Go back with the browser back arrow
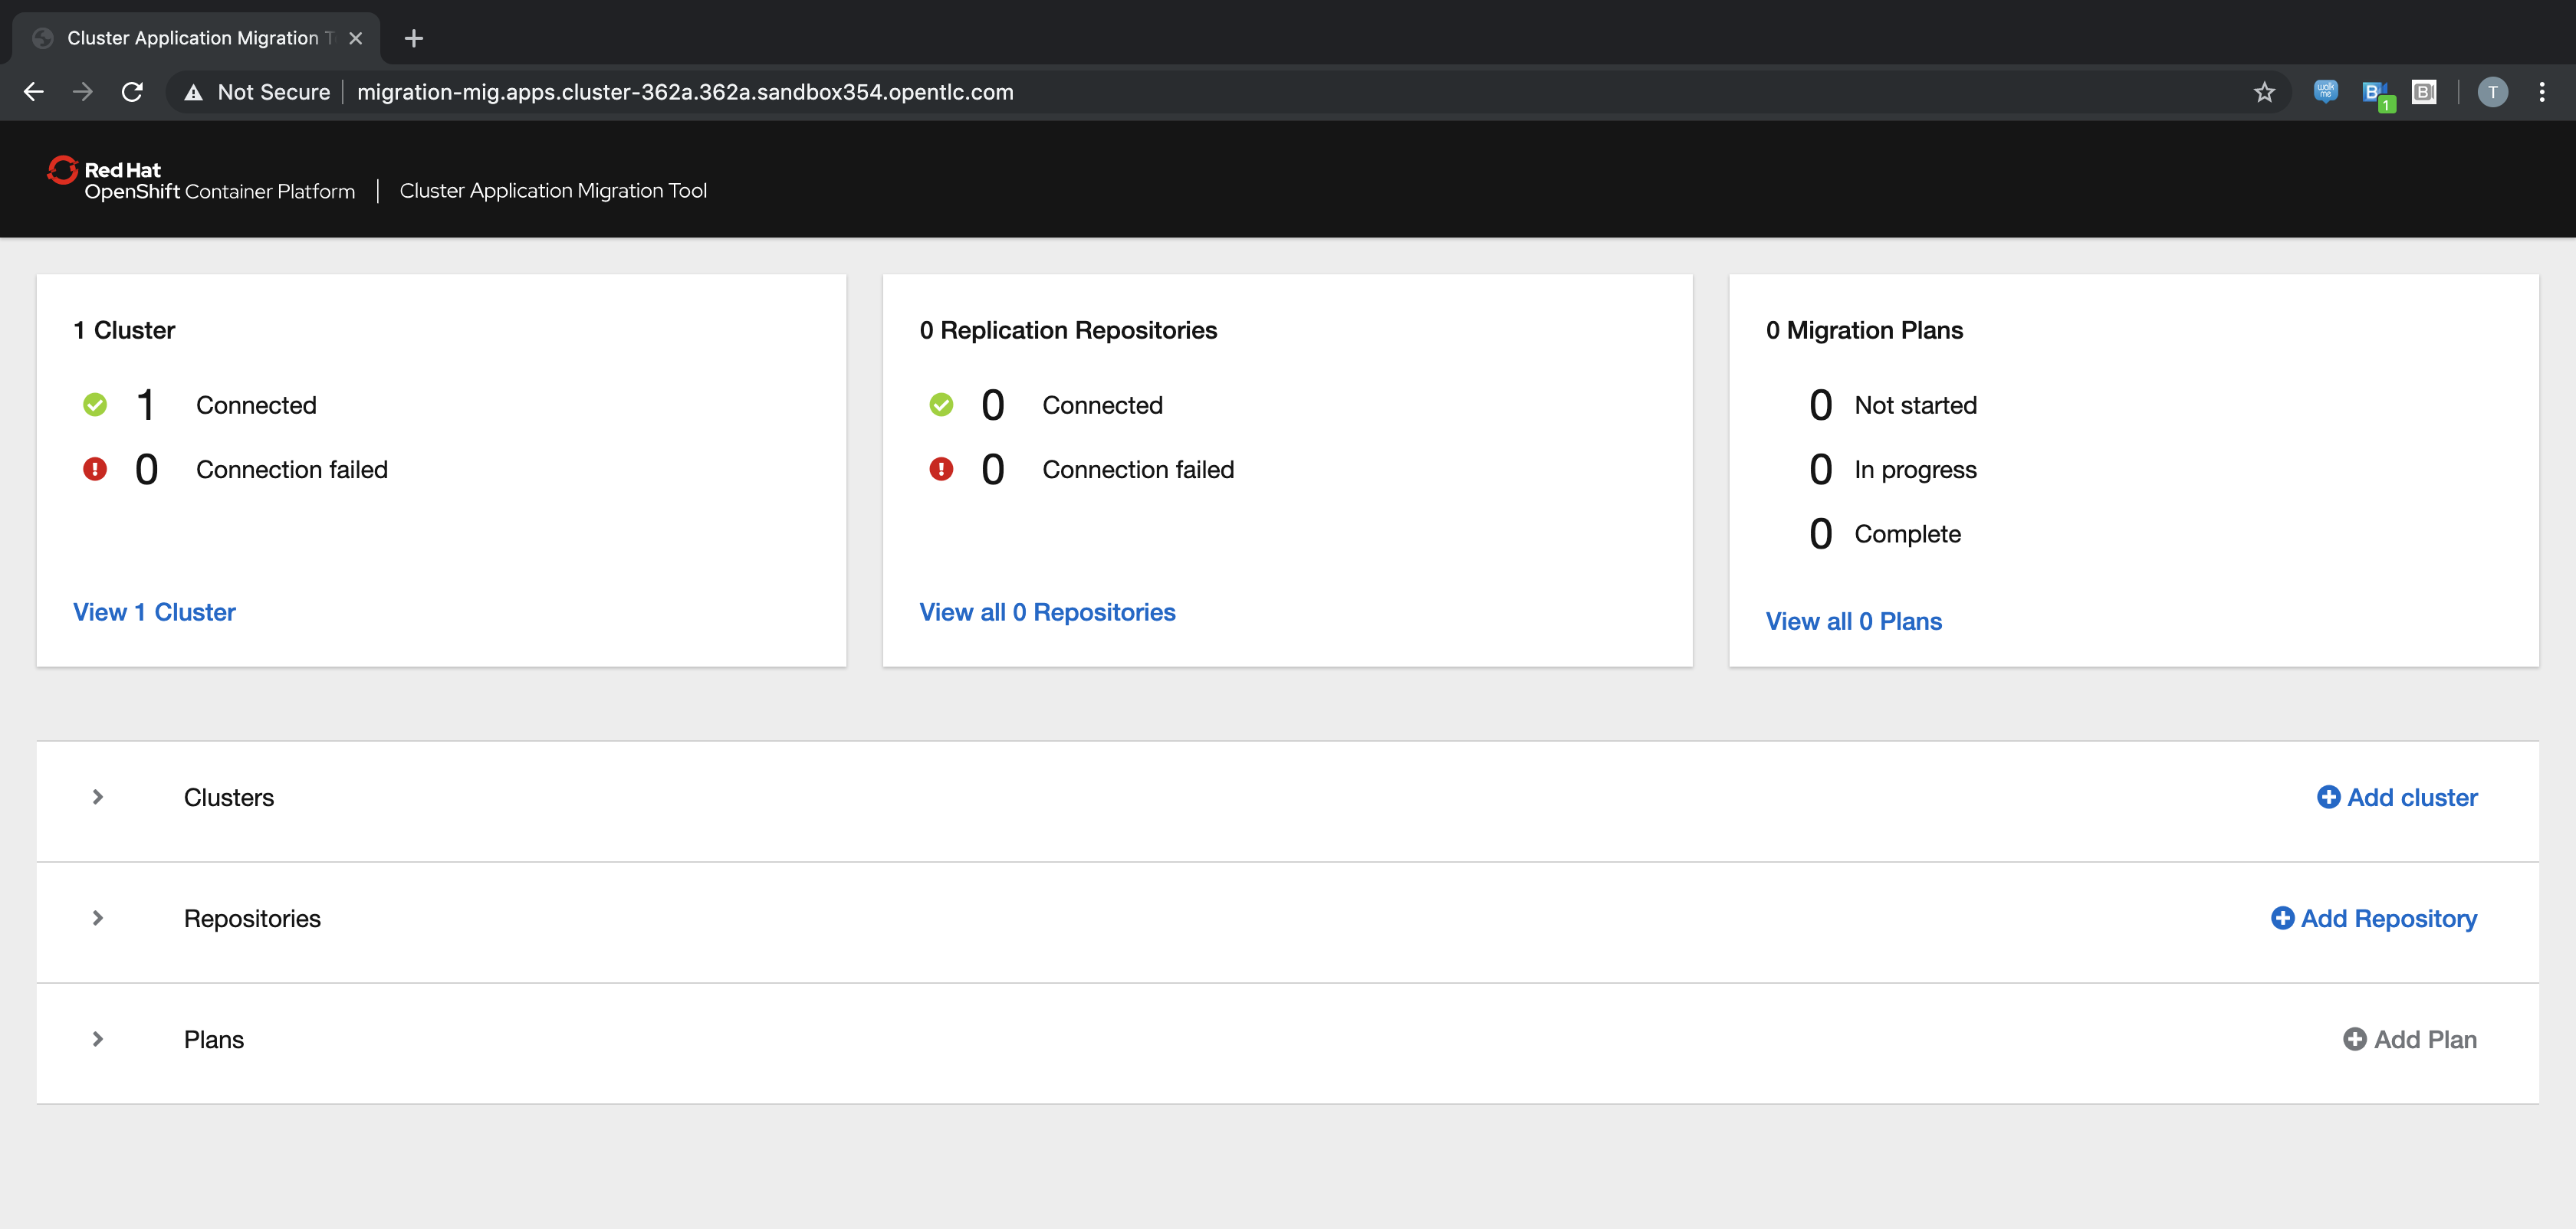 pyautogui.click(x=33, y=92)
